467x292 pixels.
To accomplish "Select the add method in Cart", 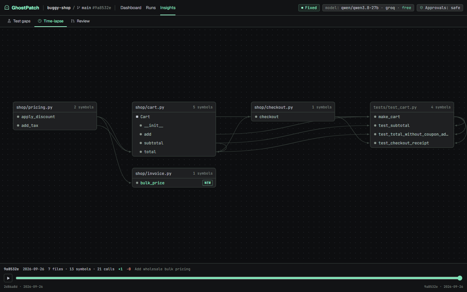I will tap(174, 134).
